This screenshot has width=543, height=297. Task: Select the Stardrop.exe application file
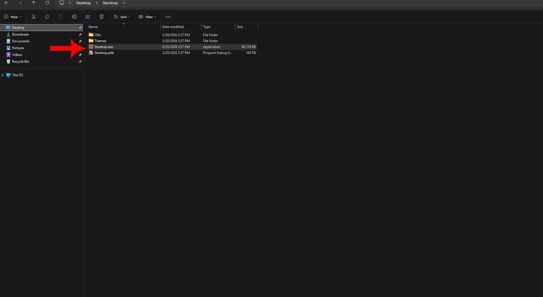point(104,47)
